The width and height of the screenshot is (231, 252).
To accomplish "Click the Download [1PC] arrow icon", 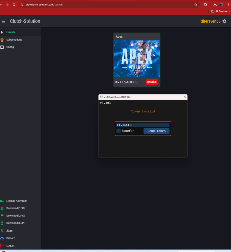I will click(2, 208).
